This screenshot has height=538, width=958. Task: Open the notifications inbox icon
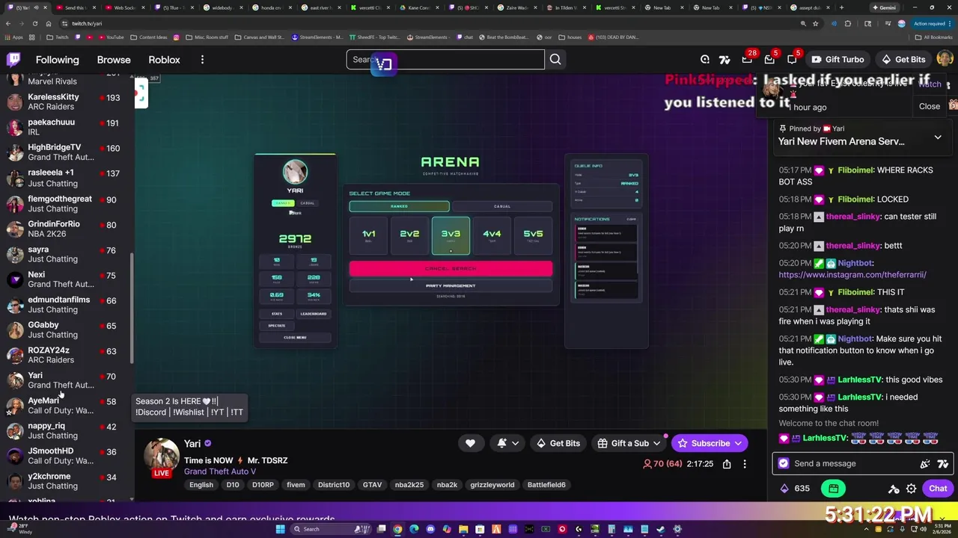click(770, 59)
